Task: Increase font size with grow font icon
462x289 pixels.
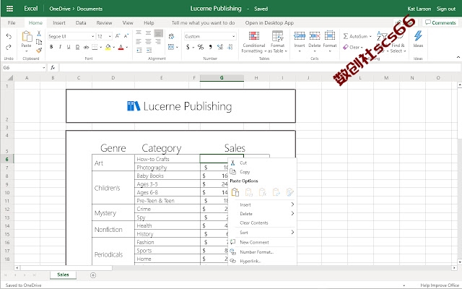Action: 118,36
